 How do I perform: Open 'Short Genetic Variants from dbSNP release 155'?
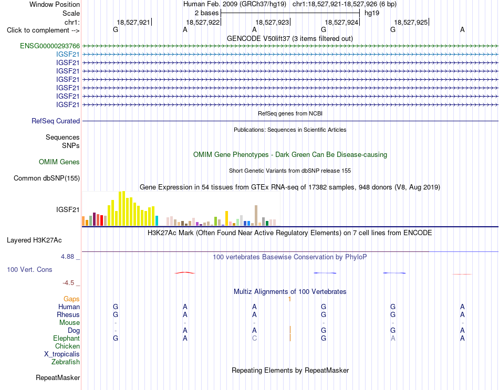point(290,171)
